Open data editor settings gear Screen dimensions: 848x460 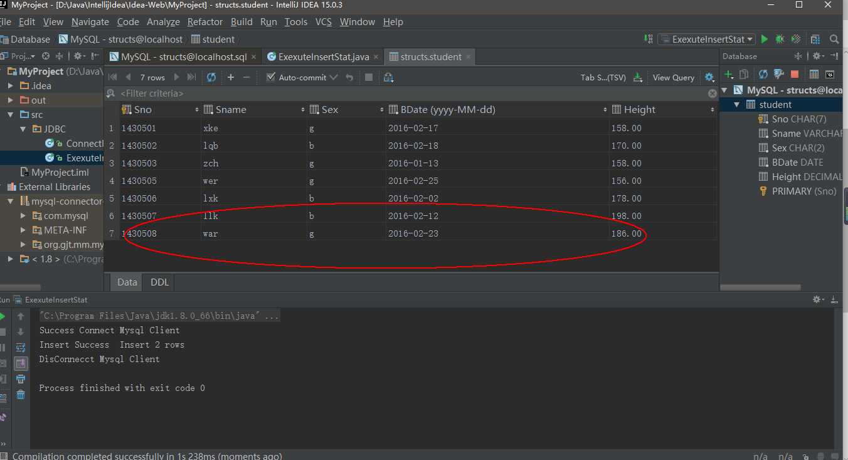pos(709,77)
